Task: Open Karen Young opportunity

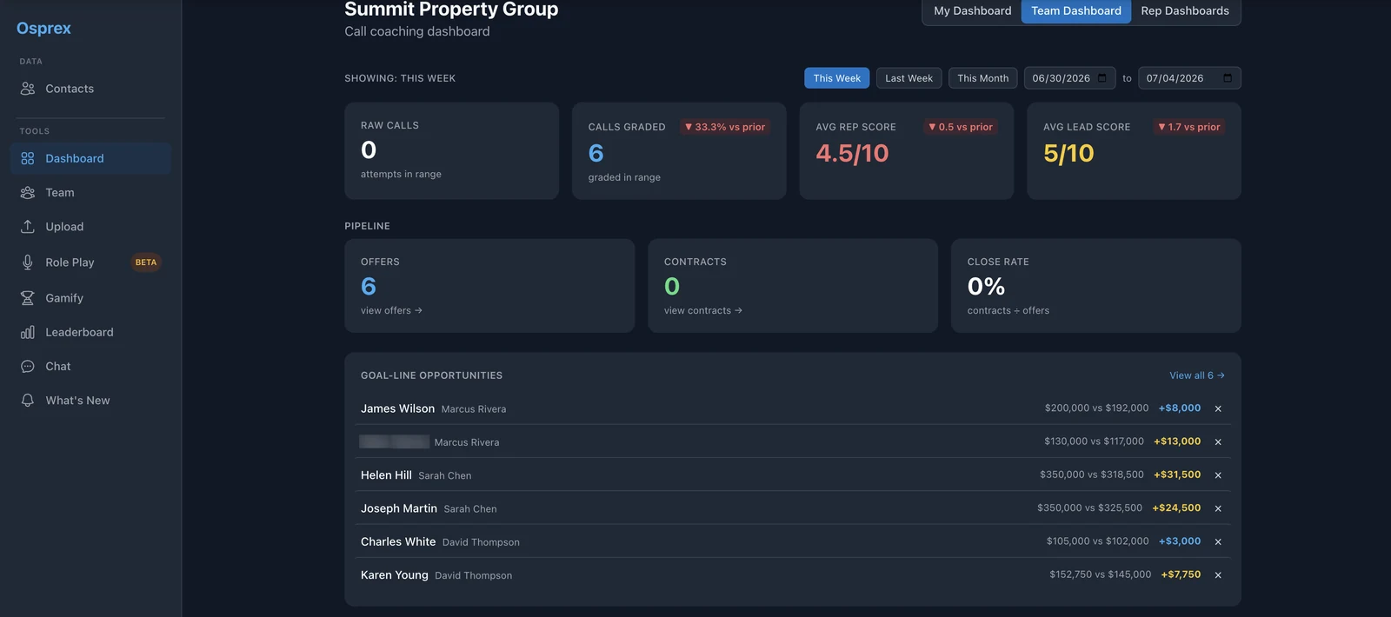Action: [395, 575]
